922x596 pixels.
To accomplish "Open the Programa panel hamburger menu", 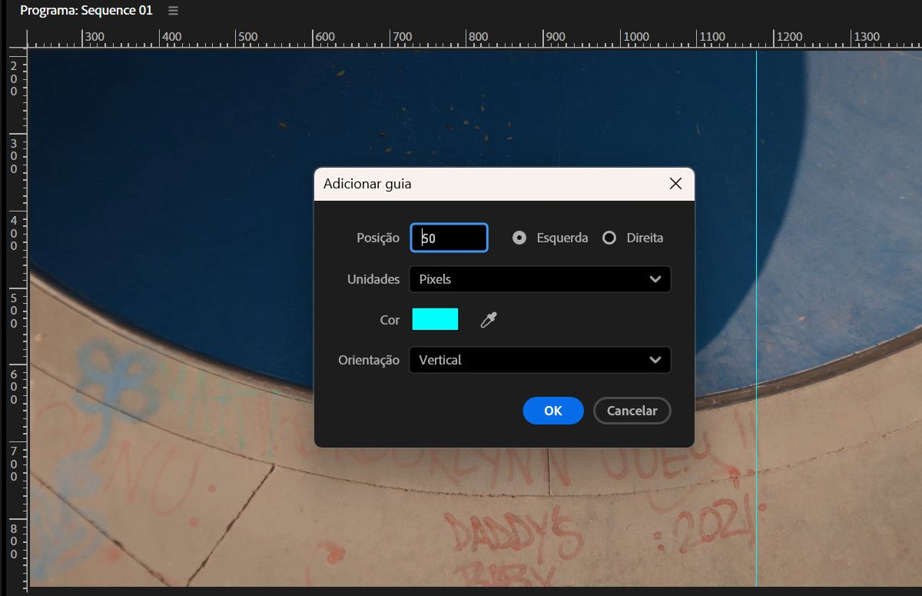I will pos(173,11).
